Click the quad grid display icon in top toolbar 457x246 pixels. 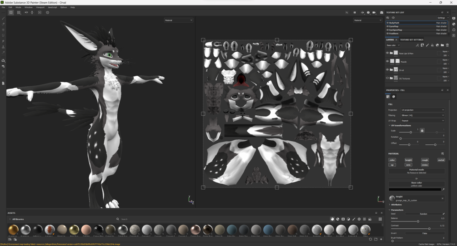click(19, 13)
